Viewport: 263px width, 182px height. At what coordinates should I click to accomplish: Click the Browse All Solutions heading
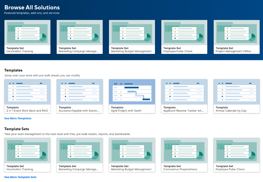coord(31,7)
